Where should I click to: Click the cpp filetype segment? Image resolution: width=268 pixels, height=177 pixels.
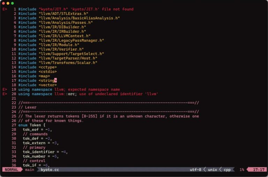[227, 170]
